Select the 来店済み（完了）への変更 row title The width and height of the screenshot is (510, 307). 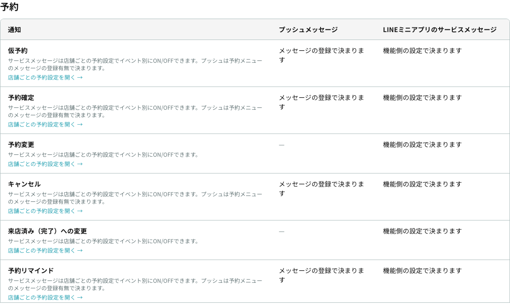coord(47,231)
